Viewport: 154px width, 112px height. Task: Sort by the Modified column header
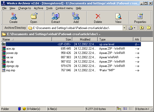85,39
